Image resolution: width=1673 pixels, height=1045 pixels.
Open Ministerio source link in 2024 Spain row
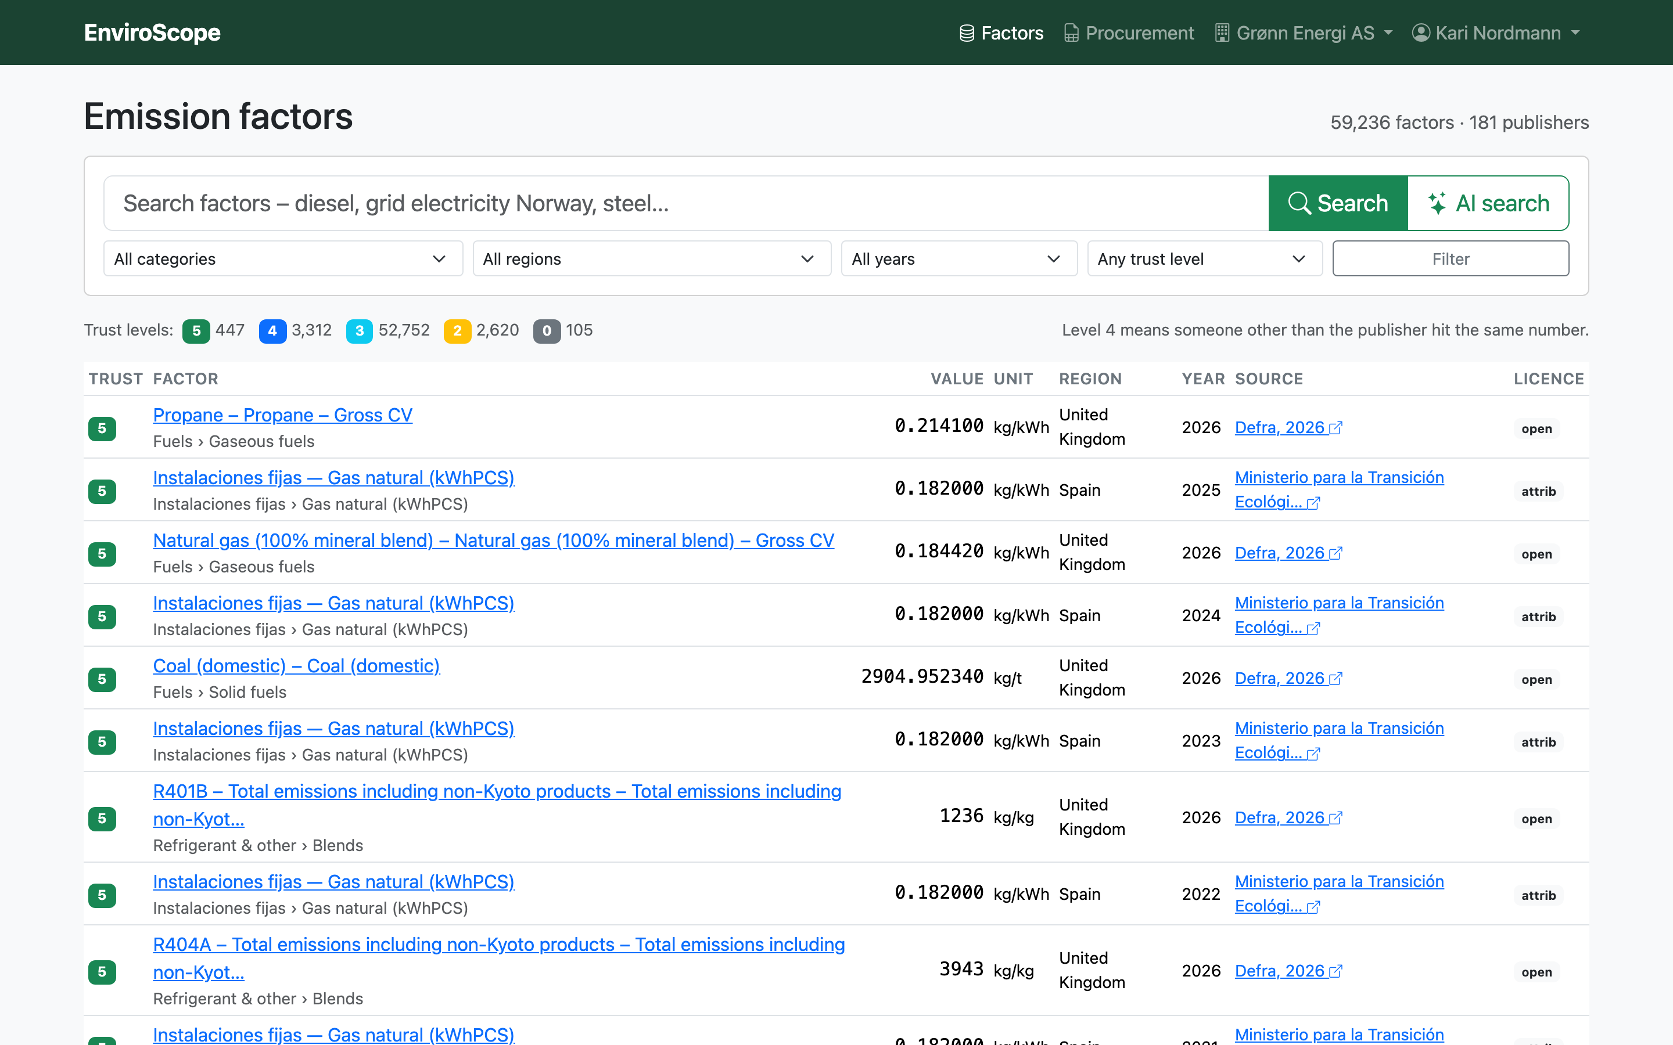click(x=1339, y=615)
